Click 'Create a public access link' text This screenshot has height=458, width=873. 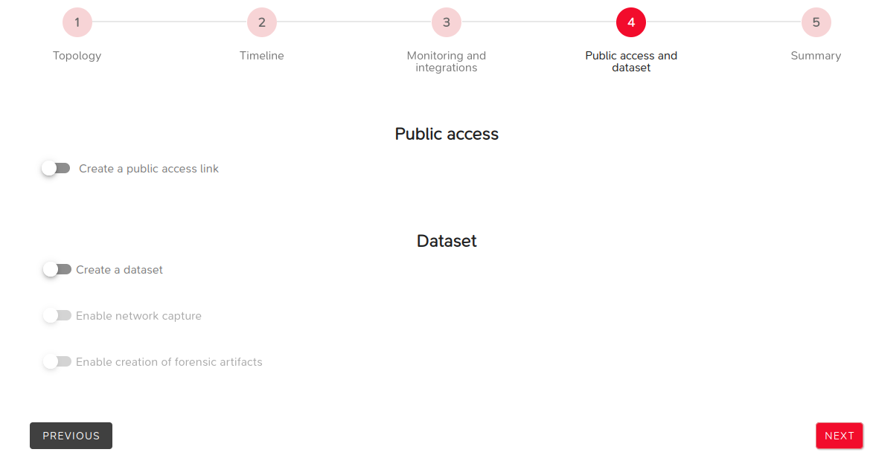[149, 169]
